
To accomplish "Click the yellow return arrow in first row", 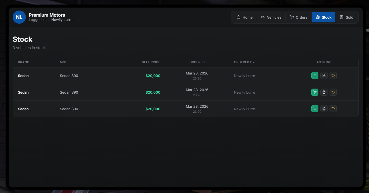I will click(x=333, y=75).
